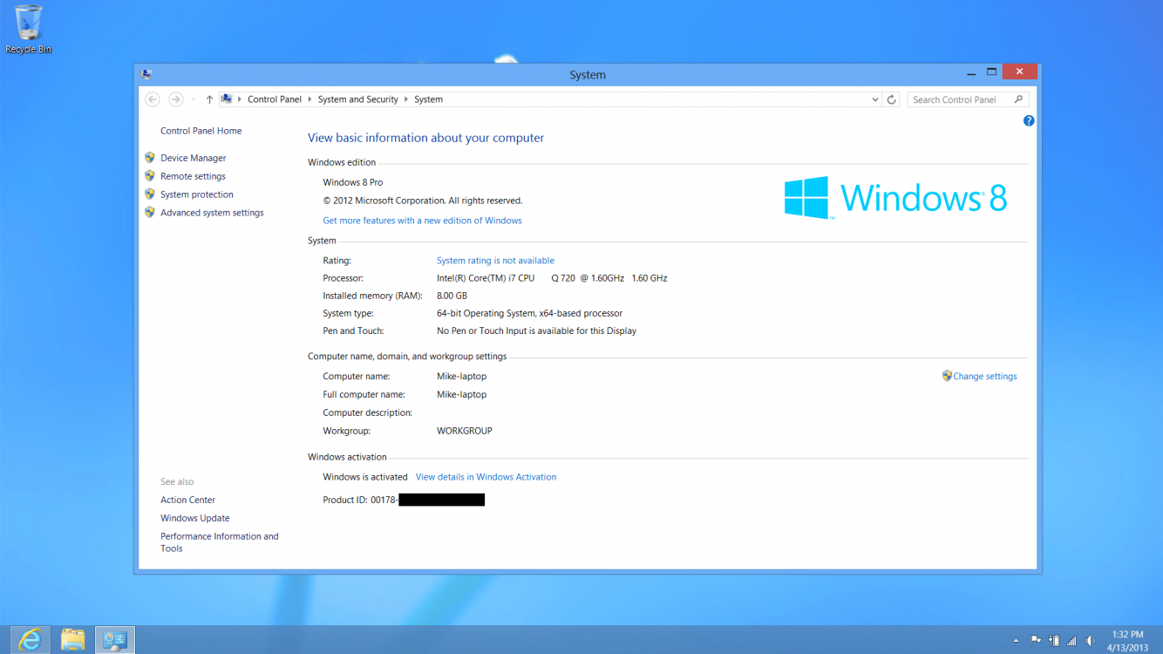
Task: Click the System window title bar icon
Action: pyautogui.click(x=146, y=74)
